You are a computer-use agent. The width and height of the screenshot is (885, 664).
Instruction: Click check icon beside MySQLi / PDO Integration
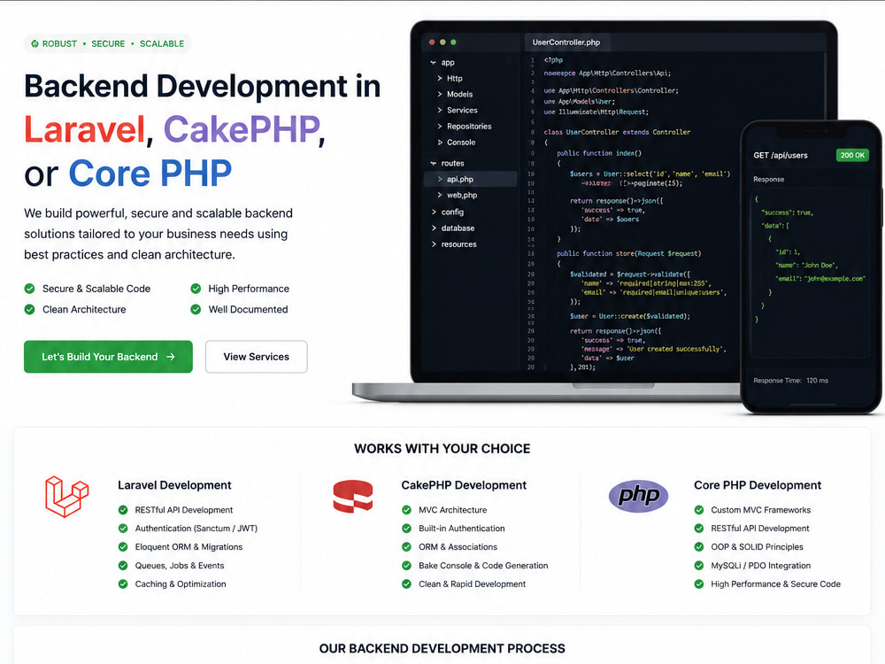[699, 566]
